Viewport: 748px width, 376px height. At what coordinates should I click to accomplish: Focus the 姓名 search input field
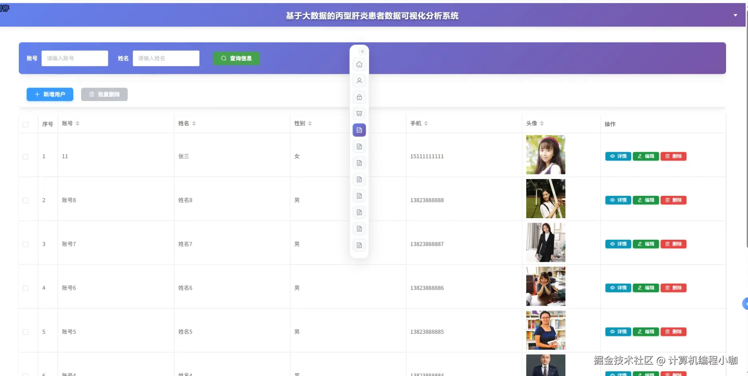click(166, 58)
